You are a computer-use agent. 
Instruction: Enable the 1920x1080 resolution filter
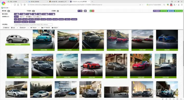pos(17,22)
